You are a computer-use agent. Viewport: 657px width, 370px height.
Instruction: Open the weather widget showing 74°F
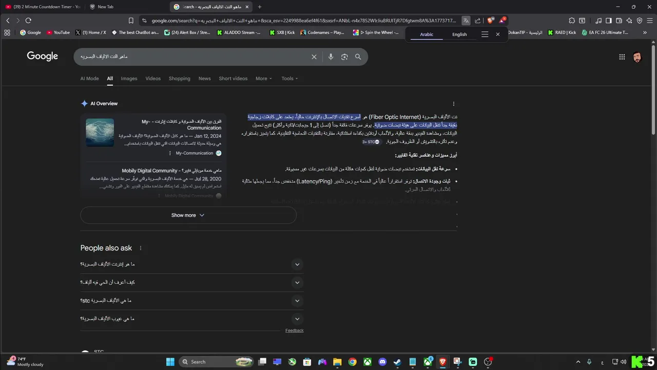click(26, 362)
